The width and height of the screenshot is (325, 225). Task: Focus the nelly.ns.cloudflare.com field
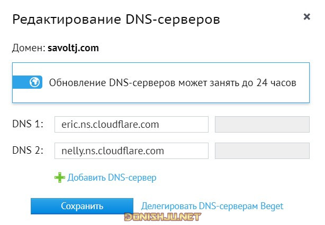click(131, 151)
